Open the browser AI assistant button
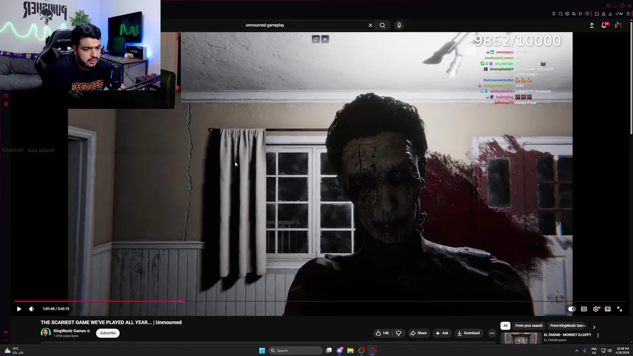The height and width of the screenshot is (356, 633). (x=619, y=14)
